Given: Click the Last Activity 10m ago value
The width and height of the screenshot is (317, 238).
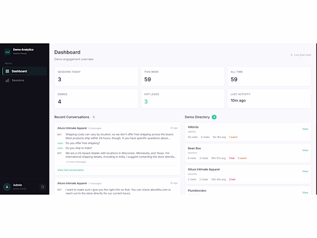Looking at the screenshot, I should [x=238, y=101].
